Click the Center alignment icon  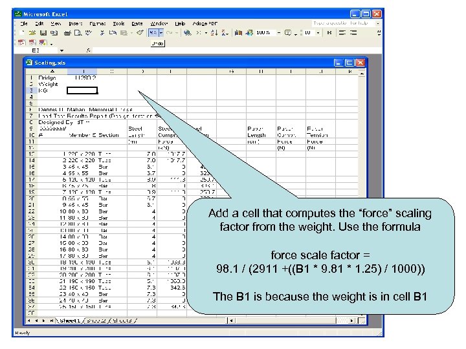[353, 33]
